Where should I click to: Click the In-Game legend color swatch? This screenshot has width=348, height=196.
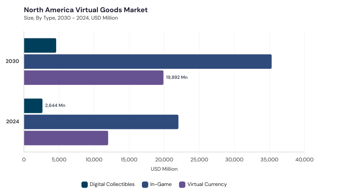tap(145, 184)
